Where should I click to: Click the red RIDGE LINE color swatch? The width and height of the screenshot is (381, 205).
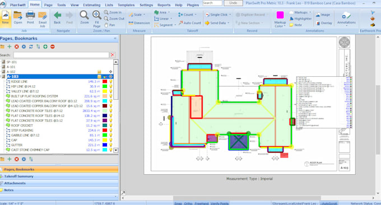point(105,82)
